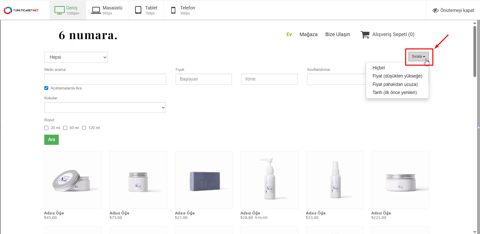Click the crossed-eye Önizlemeyi kapat icon

pos(436,10)
